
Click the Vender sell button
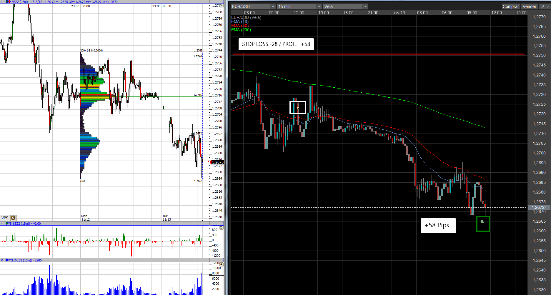click(x=530, y=6)
